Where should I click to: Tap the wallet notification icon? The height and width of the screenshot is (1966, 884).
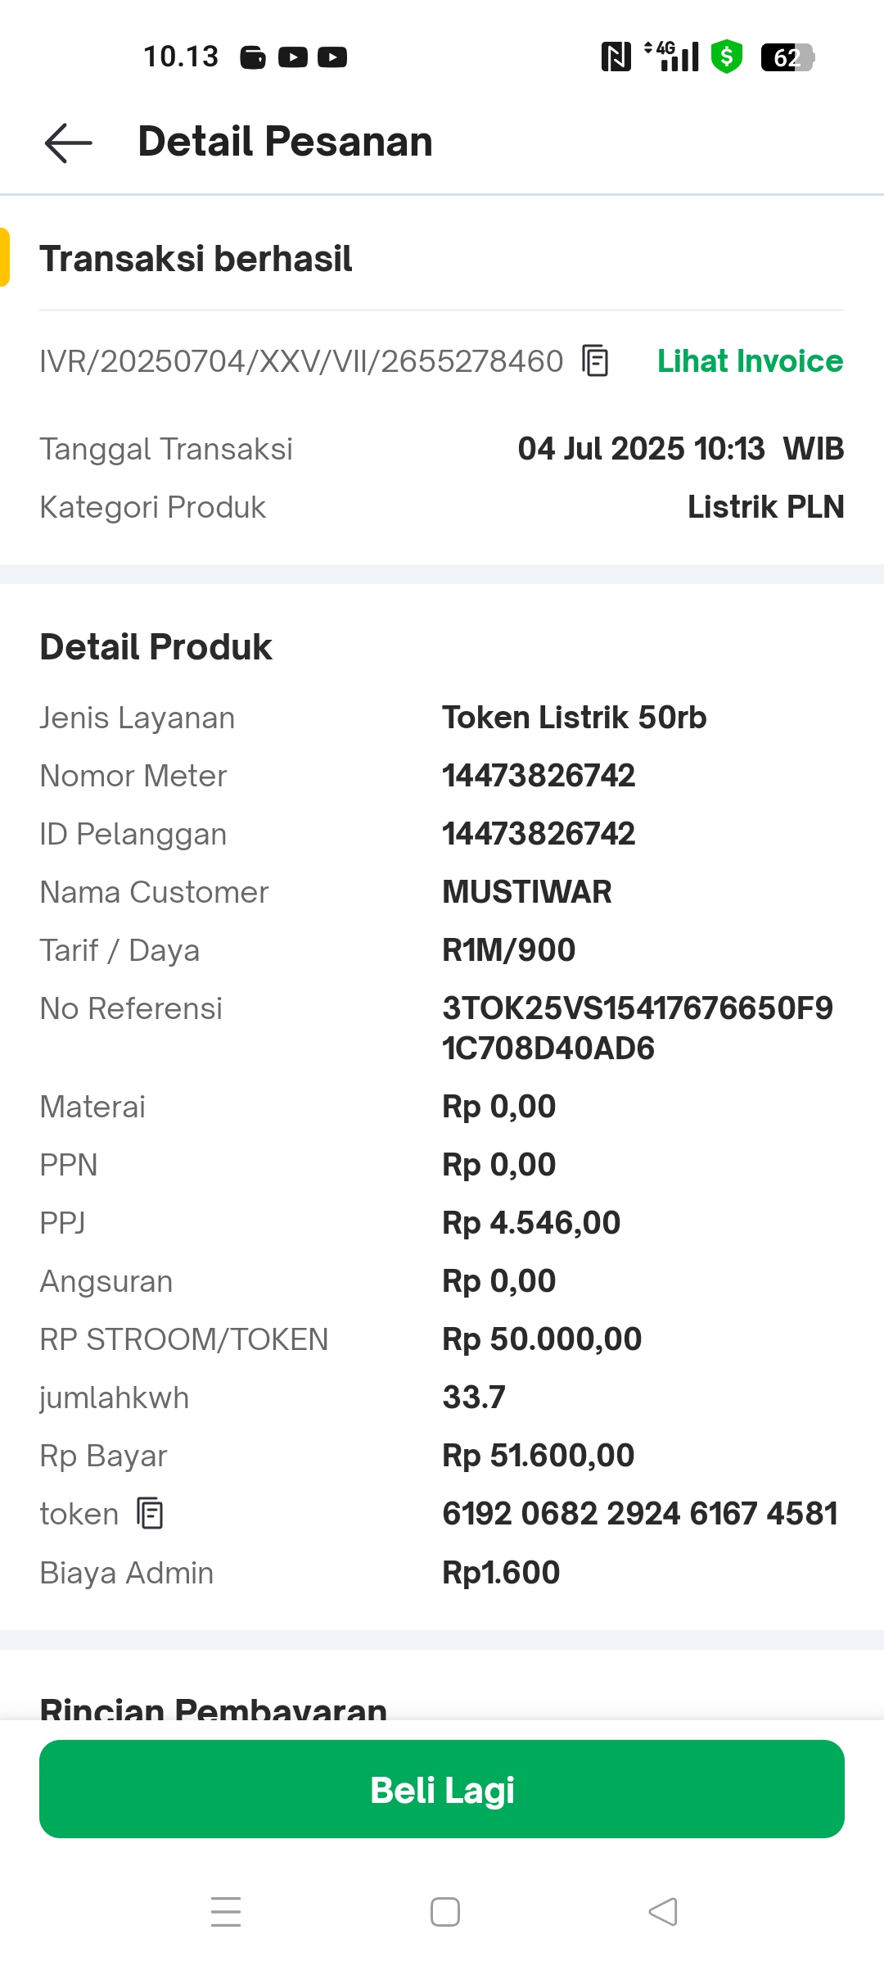click(253, 57)
